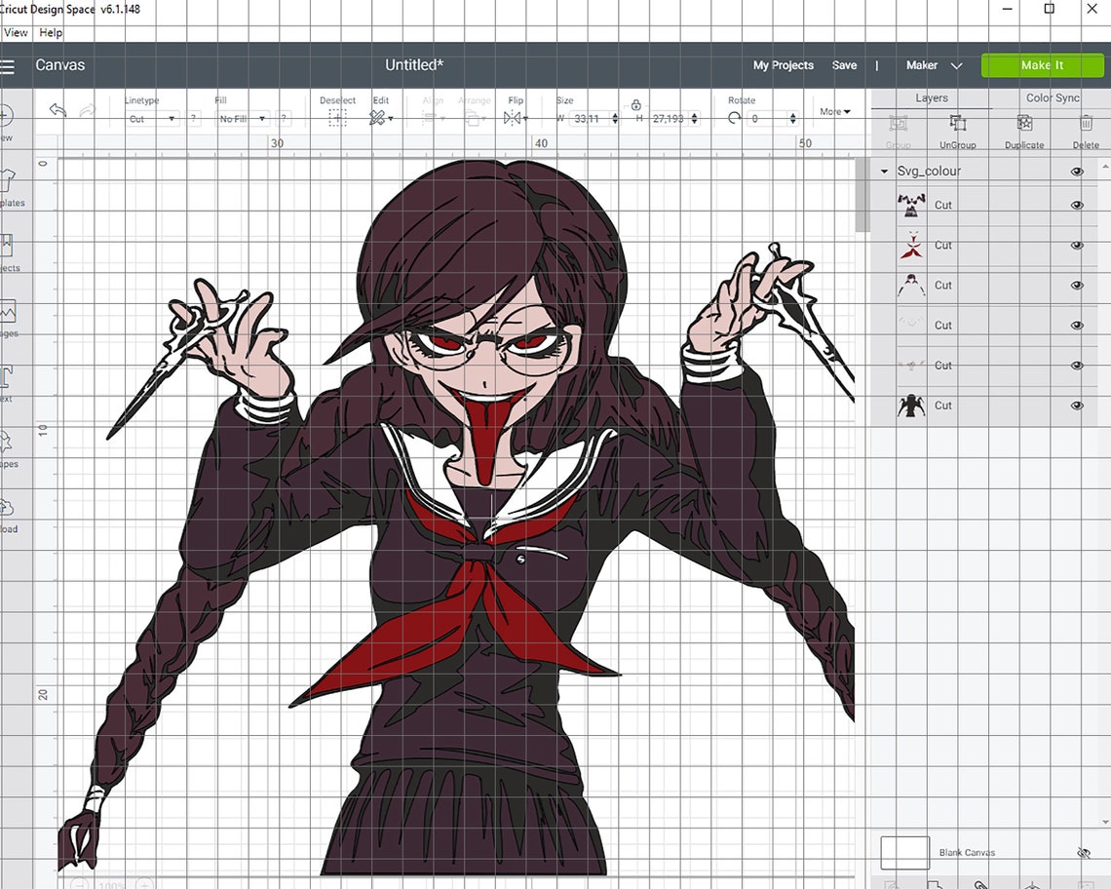This screenshot has width=1111, height=889.
Task: Click the Save link
Action: (x=844, y=65)
